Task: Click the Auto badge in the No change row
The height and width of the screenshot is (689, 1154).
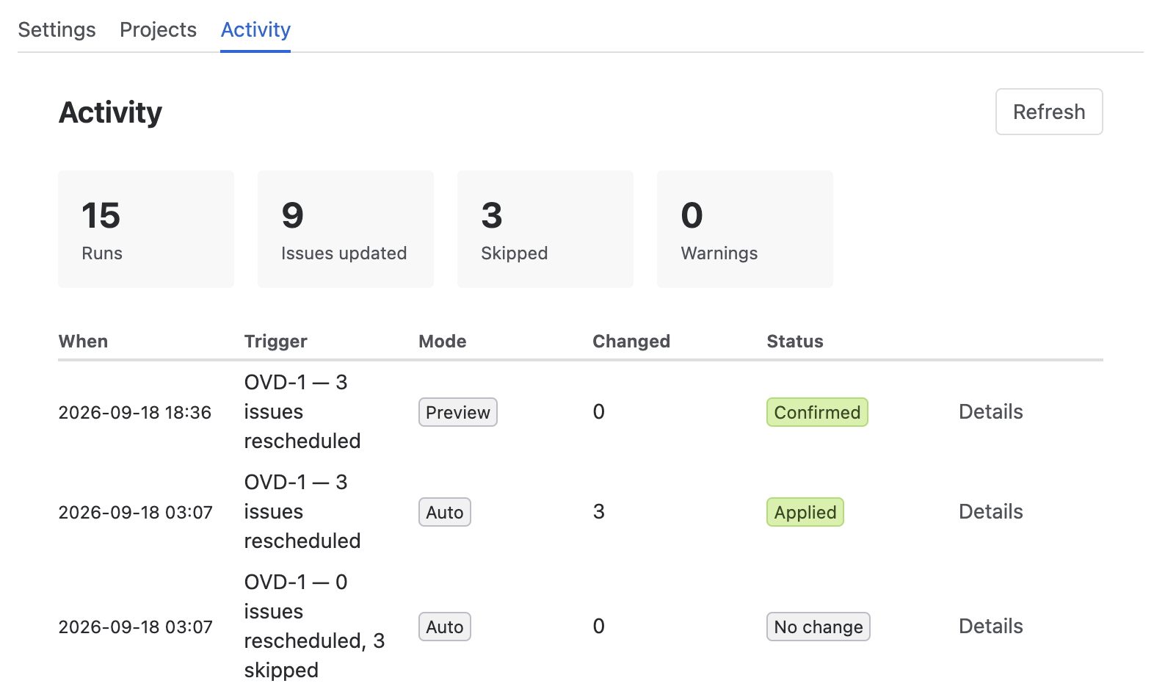Action: coord(445,627)
